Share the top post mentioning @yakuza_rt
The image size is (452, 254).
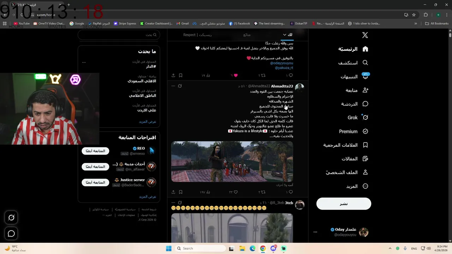tap(173, 75)
